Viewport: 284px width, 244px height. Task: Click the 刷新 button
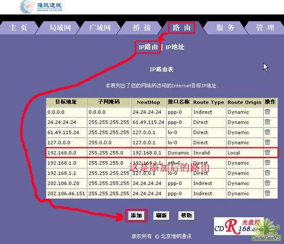[x=161, y=215]
